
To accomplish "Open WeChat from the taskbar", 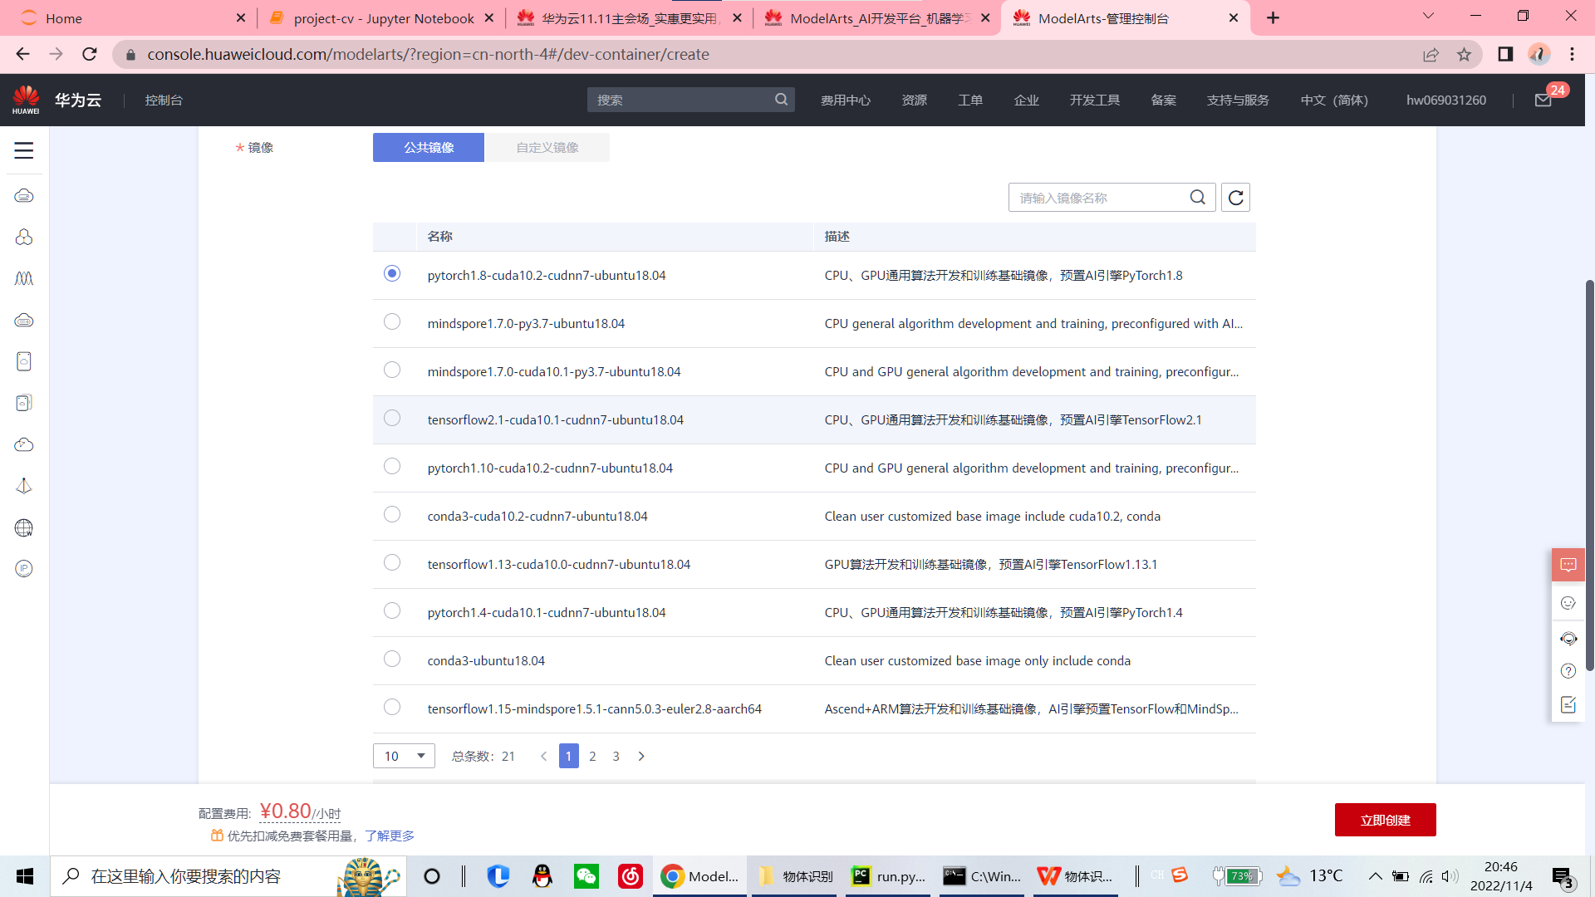I will tap(586, 876).
